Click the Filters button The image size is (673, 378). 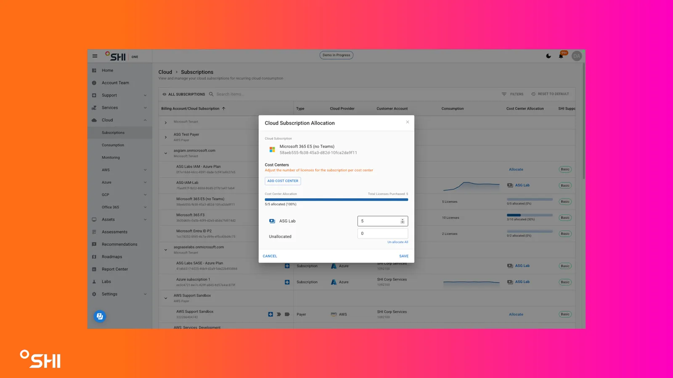pos(513,94)
